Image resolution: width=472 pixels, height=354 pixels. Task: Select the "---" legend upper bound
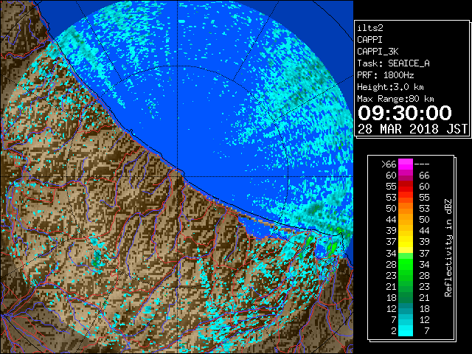point(422,164)
